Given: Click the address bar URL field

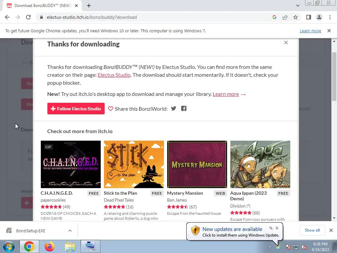Looking at the screenshot, I should pos(155,17).
